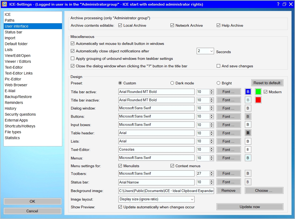
Task: Open the Status bar settings page
Action: 14,32
